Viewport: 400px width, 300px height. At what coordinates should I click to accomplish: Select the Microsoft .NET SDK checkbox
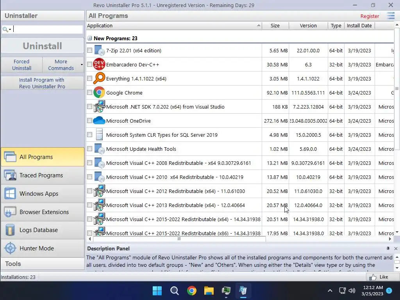point(89,106)
